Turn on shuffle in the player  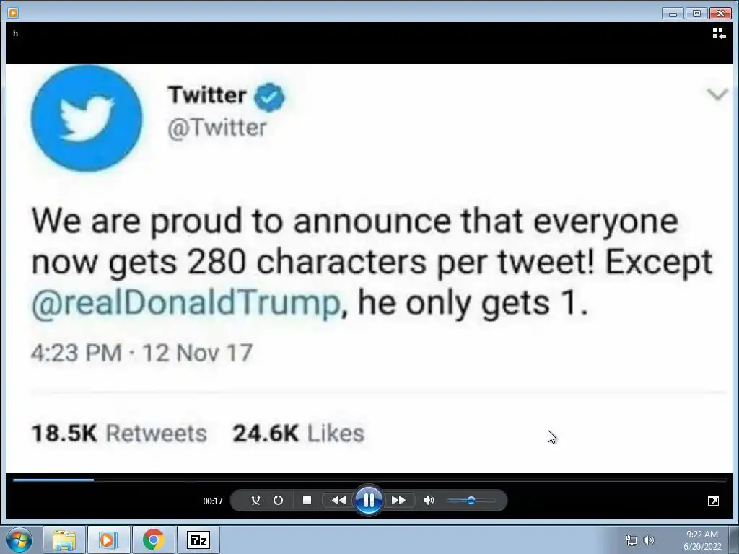(255, 501)
